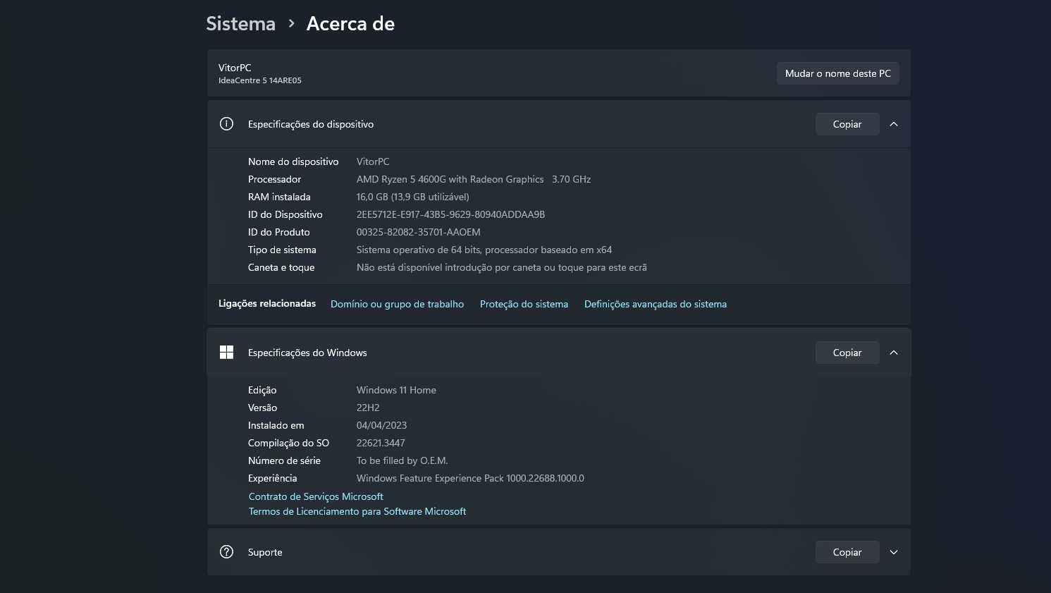The image size is (1051, 593).
Task: Click the 22H2 version value
Action: (x=368, y=408)
